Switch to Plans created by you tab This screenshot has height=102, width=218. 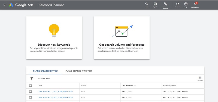coord(45,71)
